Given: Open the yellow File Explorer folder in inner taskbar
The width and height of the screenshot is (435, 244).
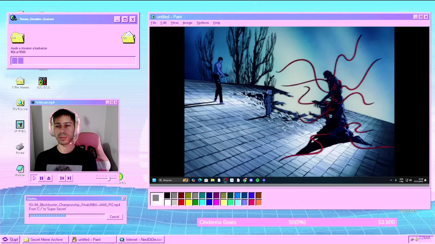Looking at the screenshot, I should (212, 180).
